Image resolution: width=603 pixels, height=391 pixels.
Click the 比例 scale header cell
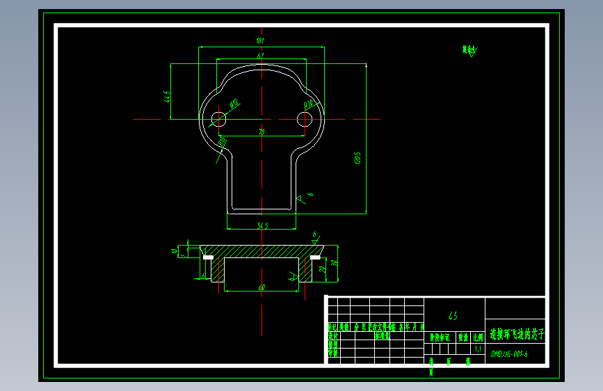pyautogui.click(x=478, y=337)
